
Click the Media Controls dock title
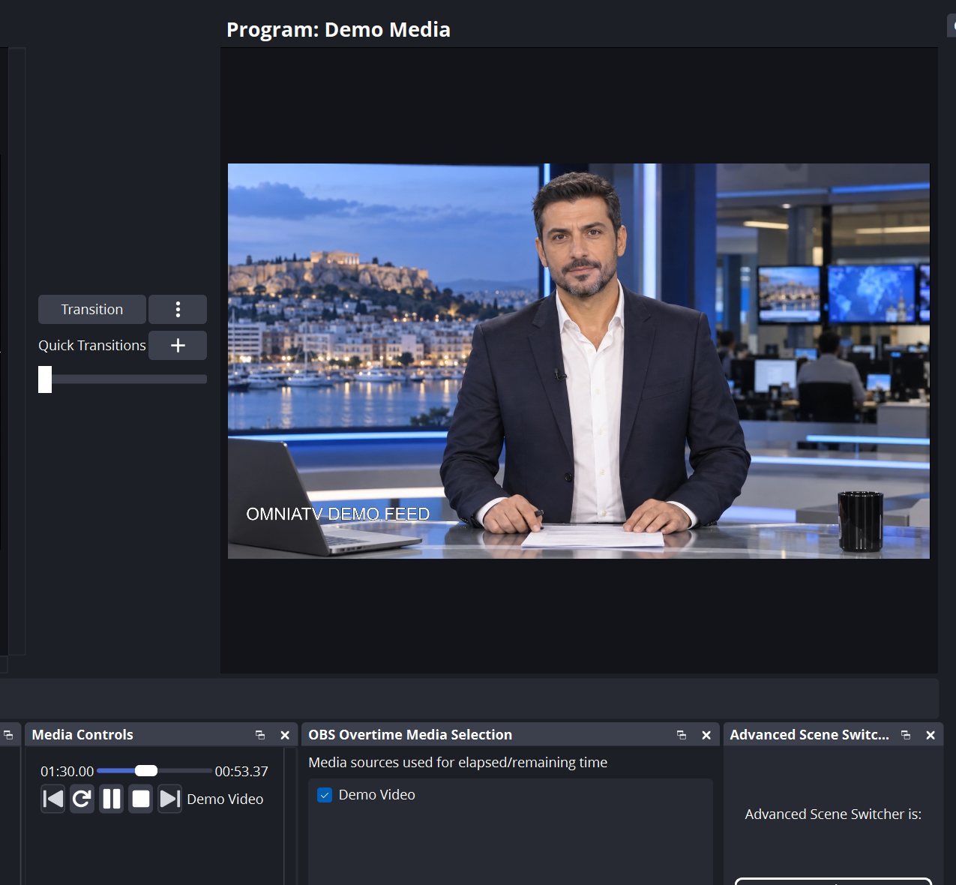(x=82, y=735)
